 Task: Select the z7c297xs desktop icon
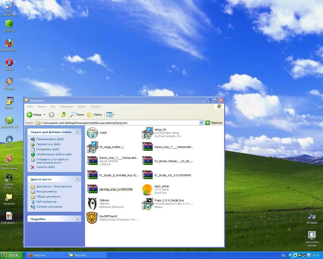[x=9, y=26]
